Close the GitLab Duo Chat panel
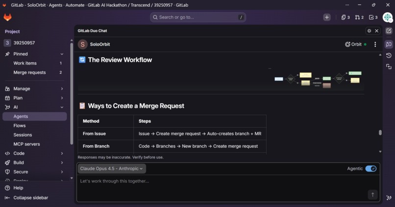The width and height of the screenshot is (395, 207). click(x=376, y=31)
